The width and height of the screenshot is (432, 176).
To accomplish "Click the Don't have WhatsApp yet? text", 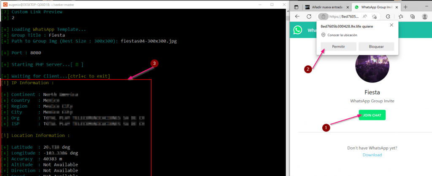I will [x=372, y=148].
